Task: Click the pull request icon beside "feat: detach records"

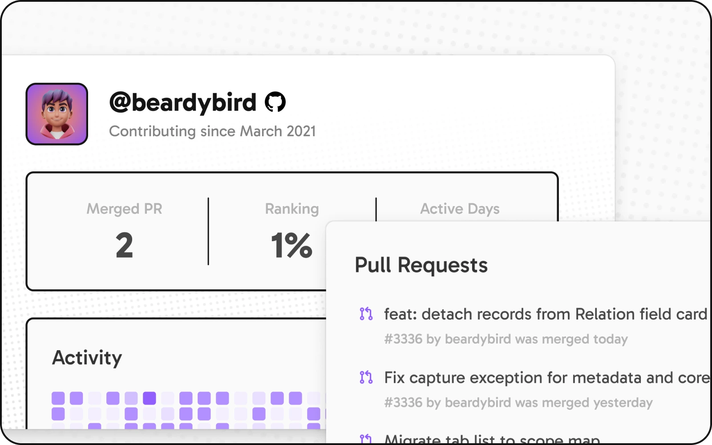Action: click(x=366, y=314)
